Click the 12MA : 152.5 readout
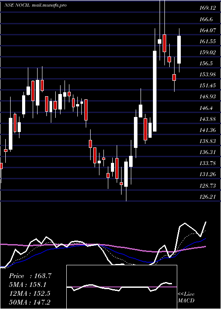Image resolution: width=221 pixels, height=309 pixels. pos(30,294)
